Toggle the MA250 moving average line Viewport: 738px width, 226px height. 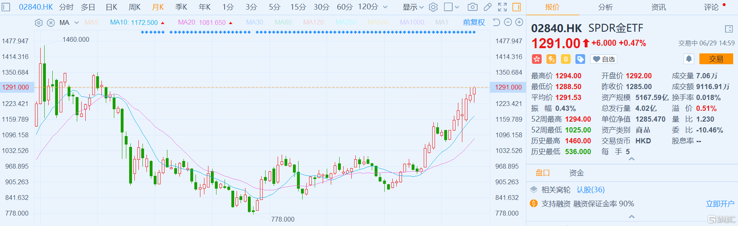(x=346, y=22)
